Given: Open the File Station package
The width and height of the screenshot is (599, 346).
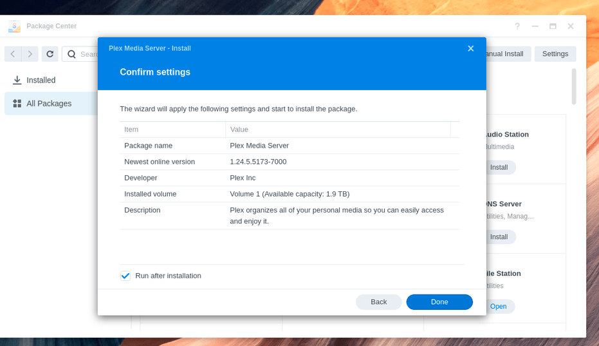Looking at the screenshot, I should (x=500, y=306).
